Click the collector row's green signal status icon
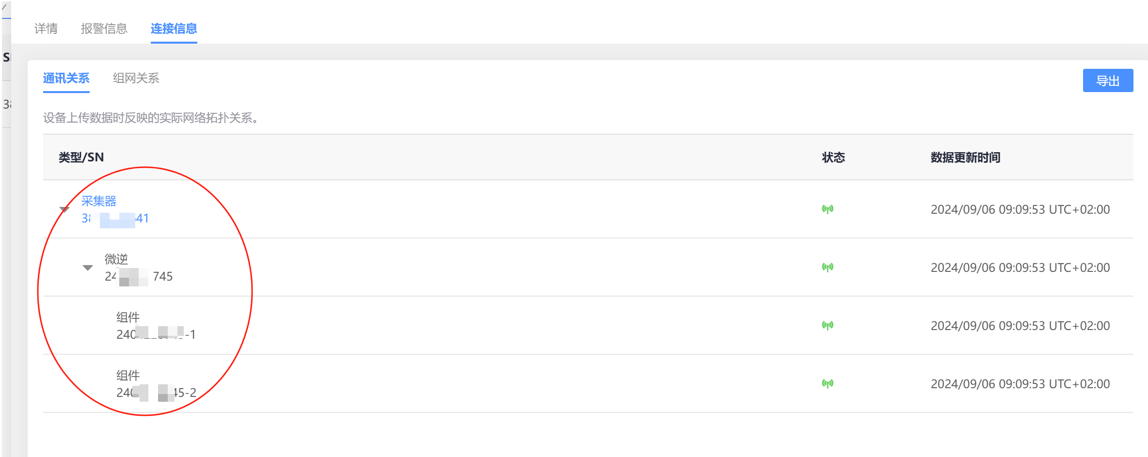Viewport: 1148px width, 457px height. (x=828, y=209)
